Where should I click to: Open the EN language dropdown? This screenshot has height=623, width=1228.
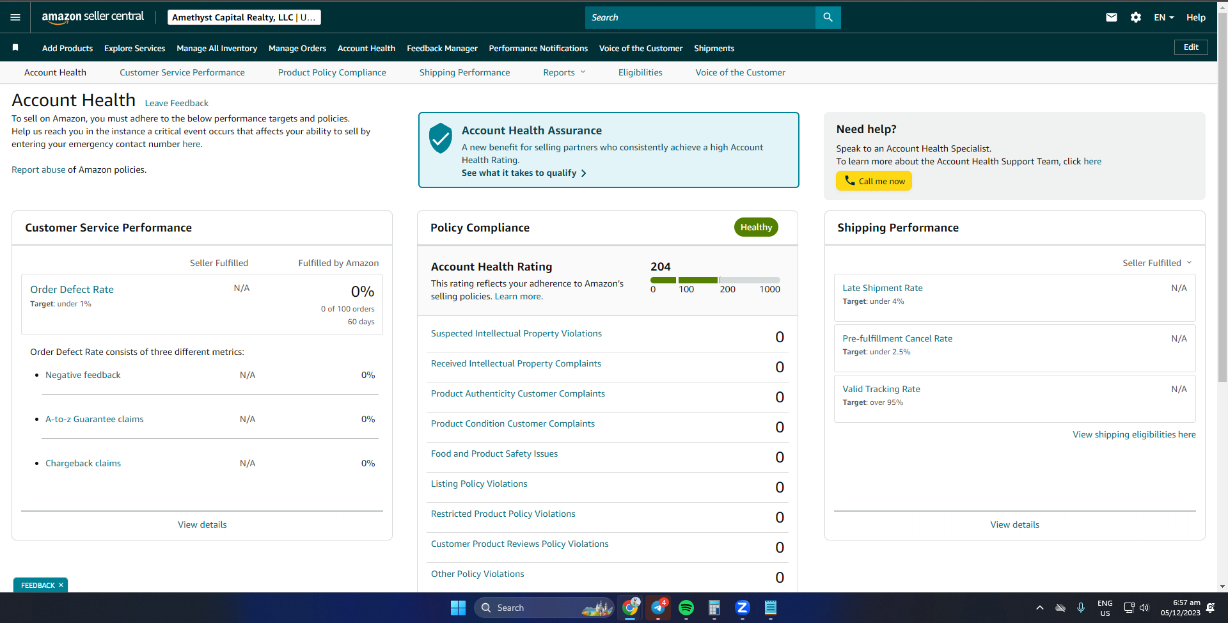[x=1164, y=17]
